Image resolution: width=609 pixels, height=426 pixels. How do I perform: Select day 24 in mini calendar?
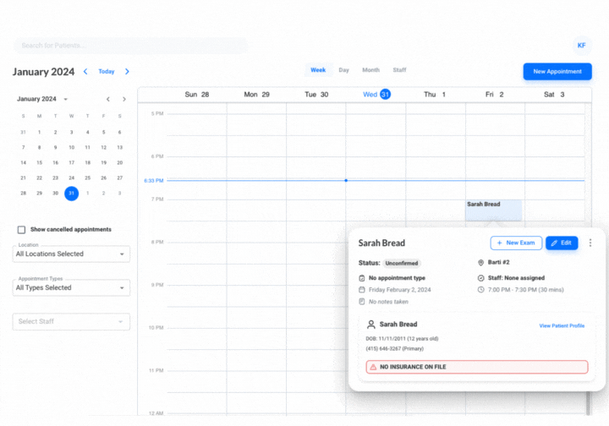pos(71,178)
